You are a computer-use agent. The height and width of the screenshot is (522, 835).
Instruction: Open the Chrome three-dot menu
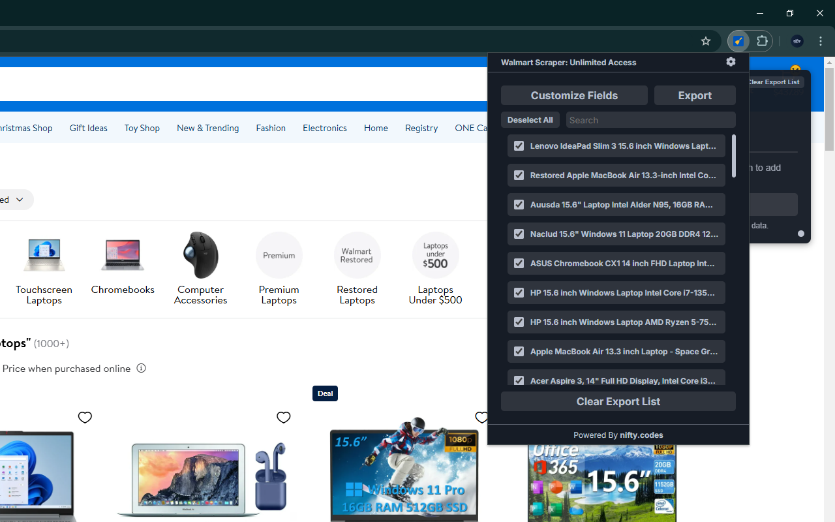tap(821, 40)
